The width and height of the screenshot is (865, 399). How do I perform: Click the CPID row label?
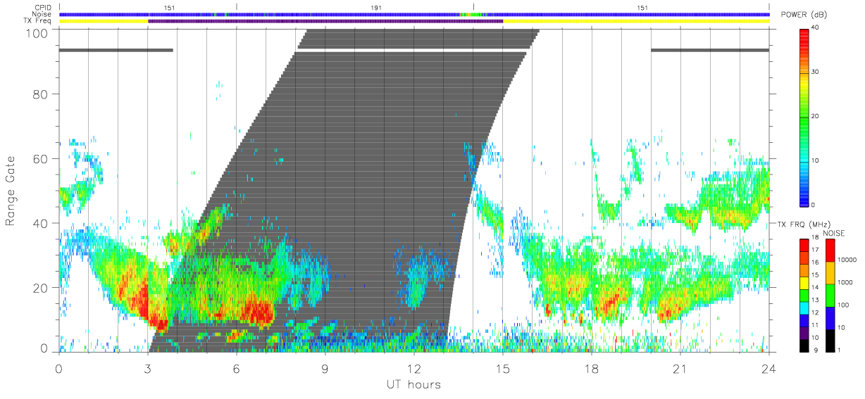[x=43, y=7]
